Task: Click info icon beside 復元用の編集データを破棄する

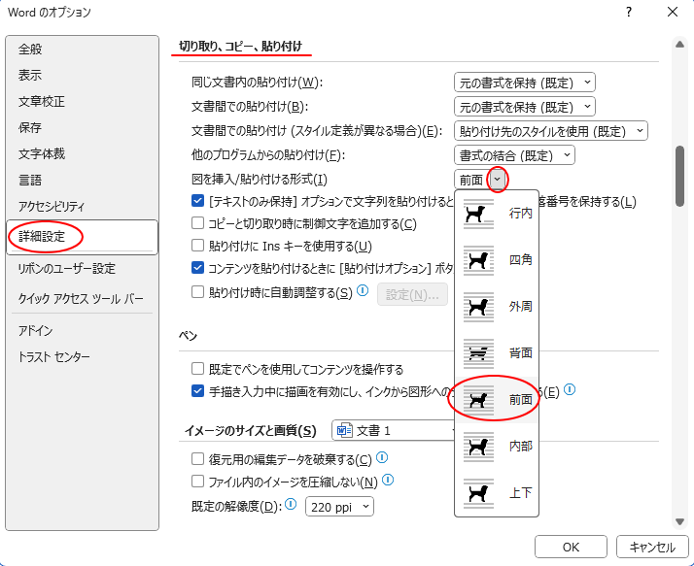Action: pos(382,457)
